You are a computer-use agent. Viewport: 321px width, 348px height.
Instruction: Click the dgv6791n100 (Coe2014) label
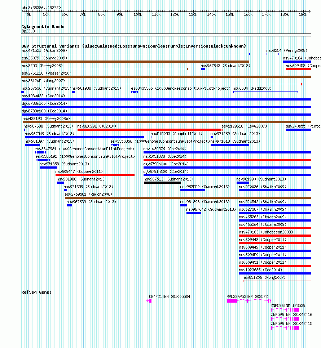click(x=166, y=171)
